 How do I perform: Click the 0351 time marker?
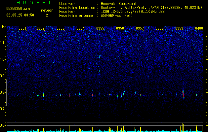pos(22,28)
